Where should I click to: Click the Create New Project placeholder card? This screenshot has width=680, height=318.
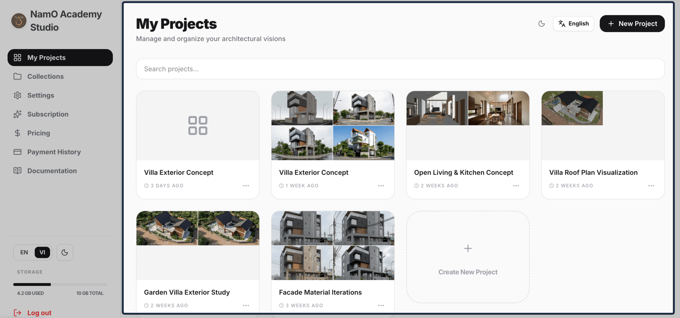tap(468, 256)
